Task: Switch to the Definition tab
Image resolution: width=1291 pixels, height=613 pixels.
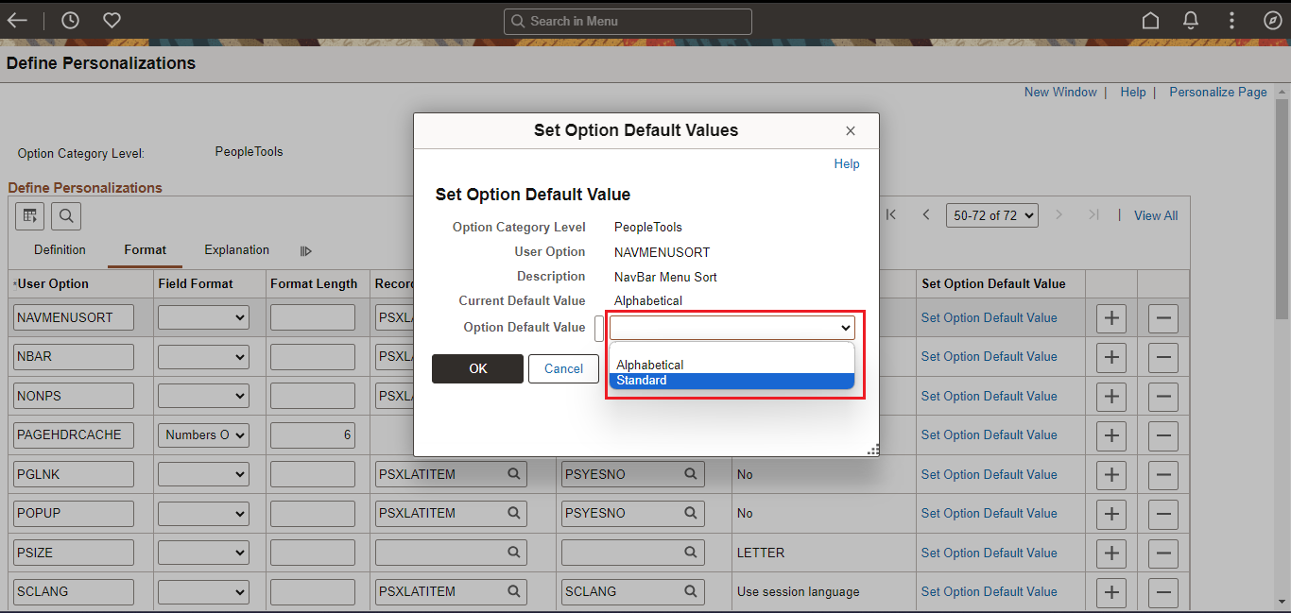Action: tap(60, 249)
